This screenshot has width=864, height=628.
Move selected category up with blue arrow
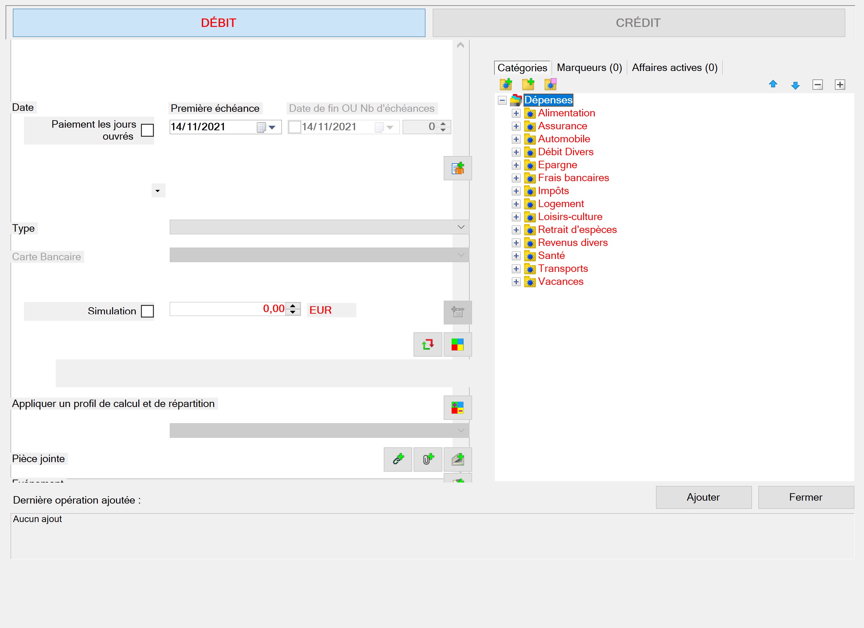tap(773, 84)
